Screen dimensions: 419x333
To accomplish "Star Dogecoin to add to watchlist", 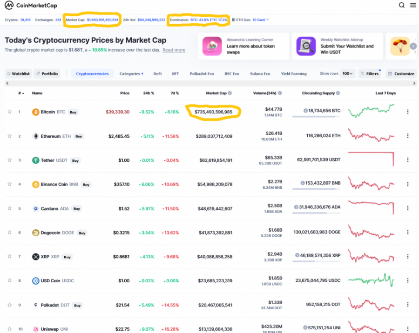I will 10,233.
